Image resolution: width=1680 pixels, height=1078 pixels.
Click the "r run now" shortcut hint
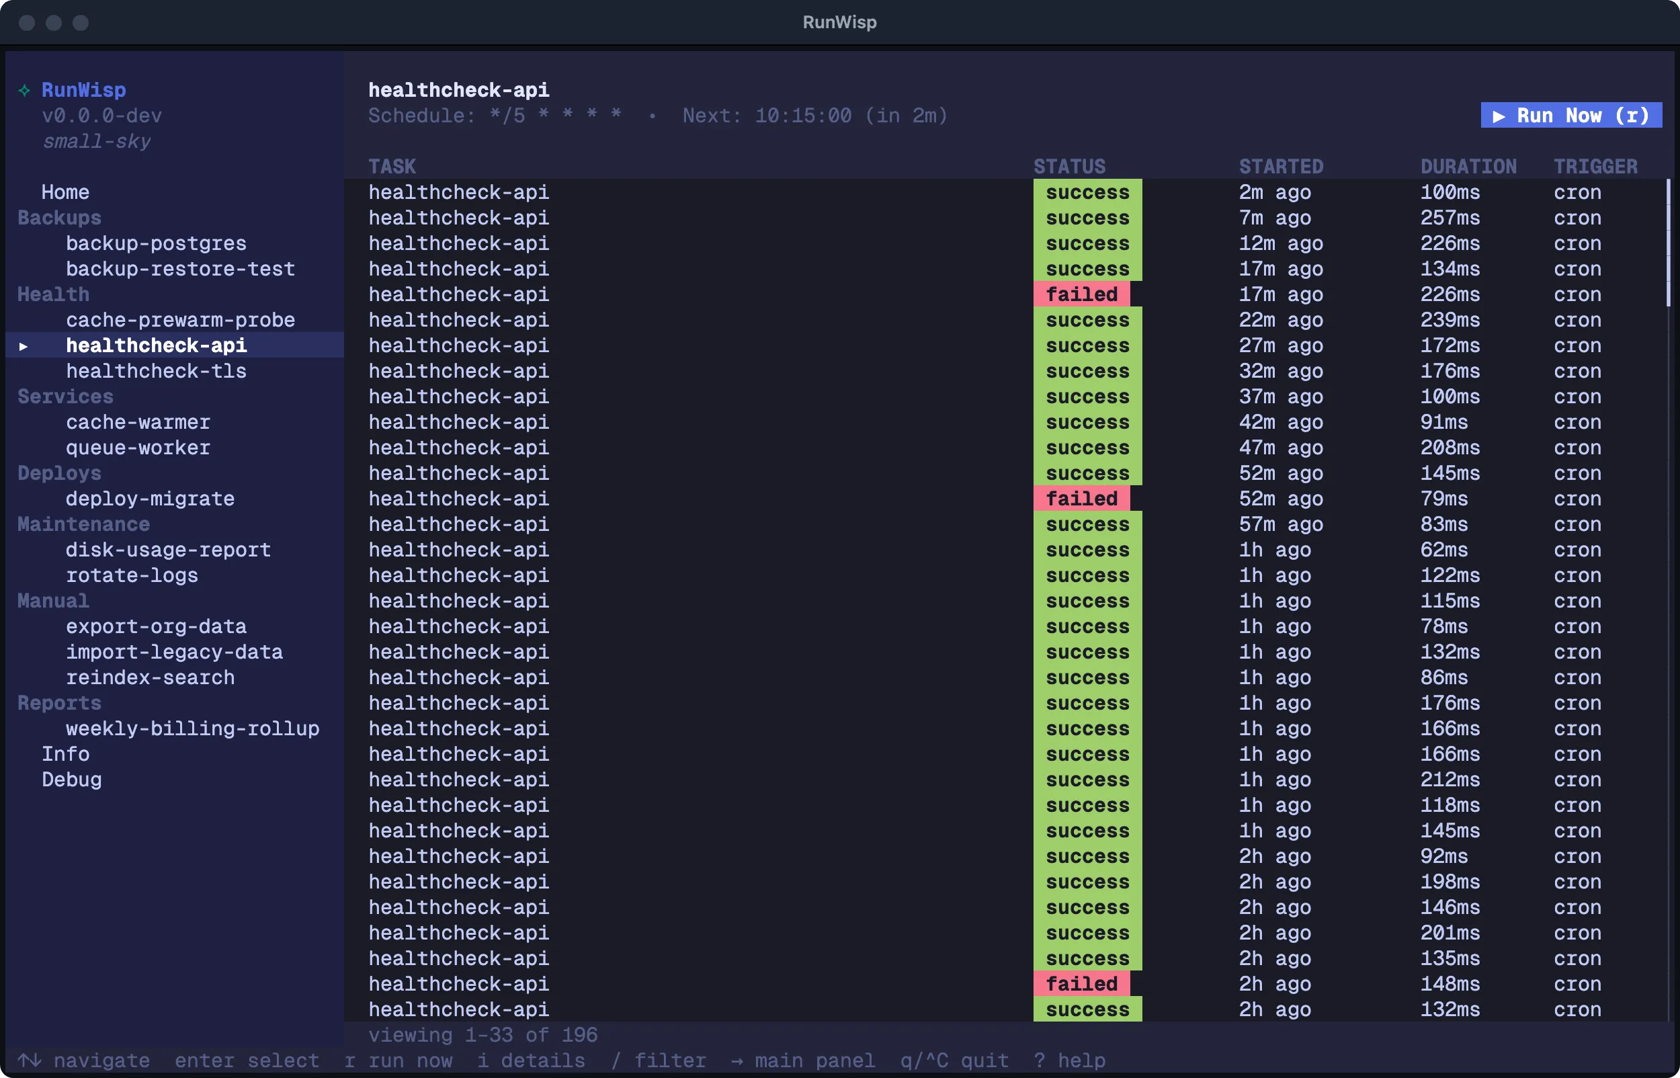(398, 1061)
